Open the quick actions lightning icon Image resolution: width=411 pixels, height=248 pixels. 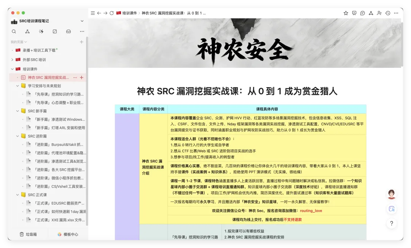tap(41, 32)
